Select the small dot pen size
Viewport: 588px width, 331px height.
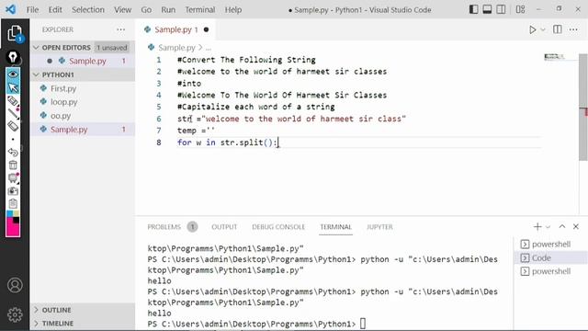coord(13,139)
